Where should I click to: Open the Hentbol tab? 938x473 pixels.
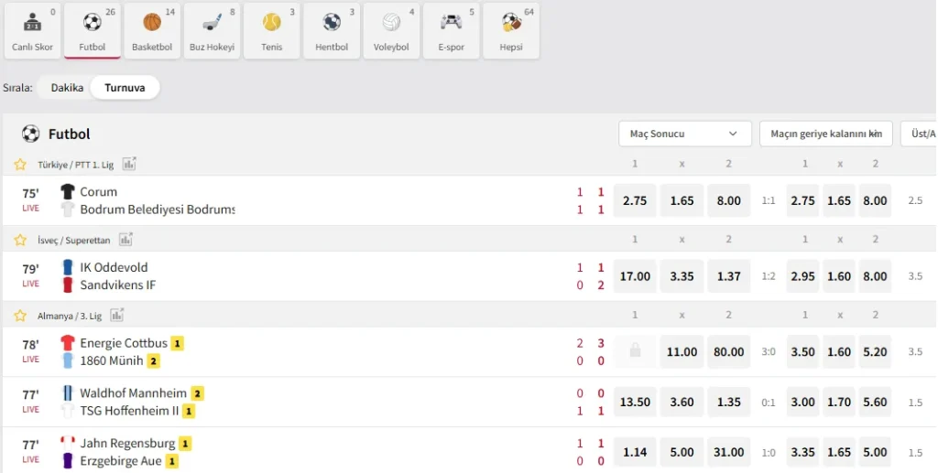click(x=332, y=31)
